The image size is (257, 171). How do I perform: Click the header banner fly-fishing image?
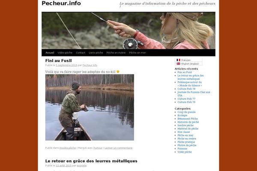point(128,31)
